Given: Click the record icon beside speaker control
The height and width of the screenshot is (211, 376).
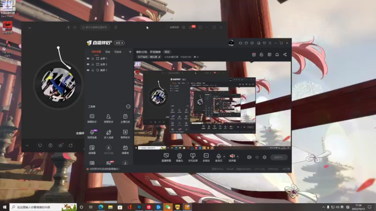Looking at the screenshot, I should 250,157.
